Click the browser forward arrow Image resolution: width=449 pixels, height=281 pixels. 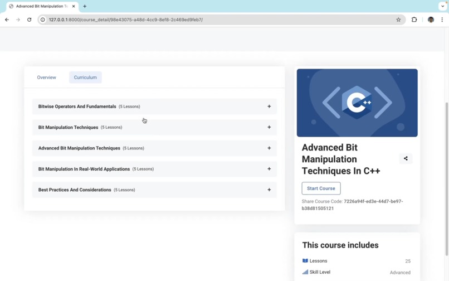[x=18, y=20]
